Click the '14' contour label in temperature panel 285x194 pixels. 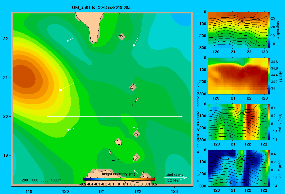[x=229, y=44]
